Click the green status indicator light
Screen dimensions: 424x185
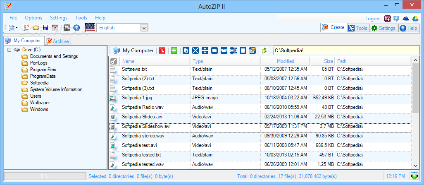(414, 176)
